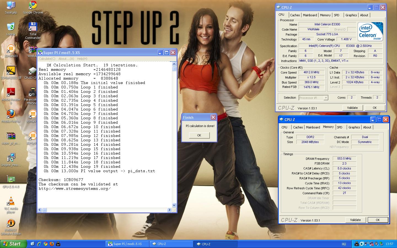Select the super_pi_m archive icon
The width and height of the screenshot is (397, 248).
(x=11, y=138)
